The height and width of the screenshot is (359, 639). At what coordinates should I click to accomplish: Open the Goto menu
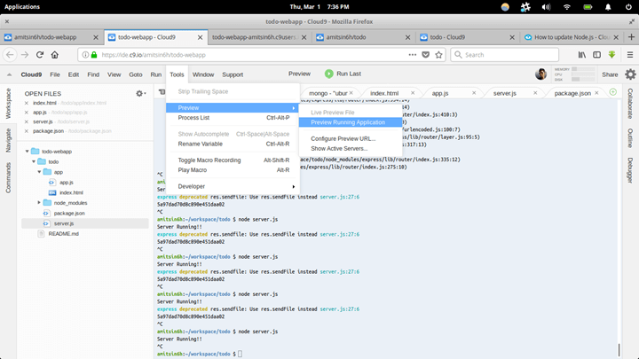[135, 74]
